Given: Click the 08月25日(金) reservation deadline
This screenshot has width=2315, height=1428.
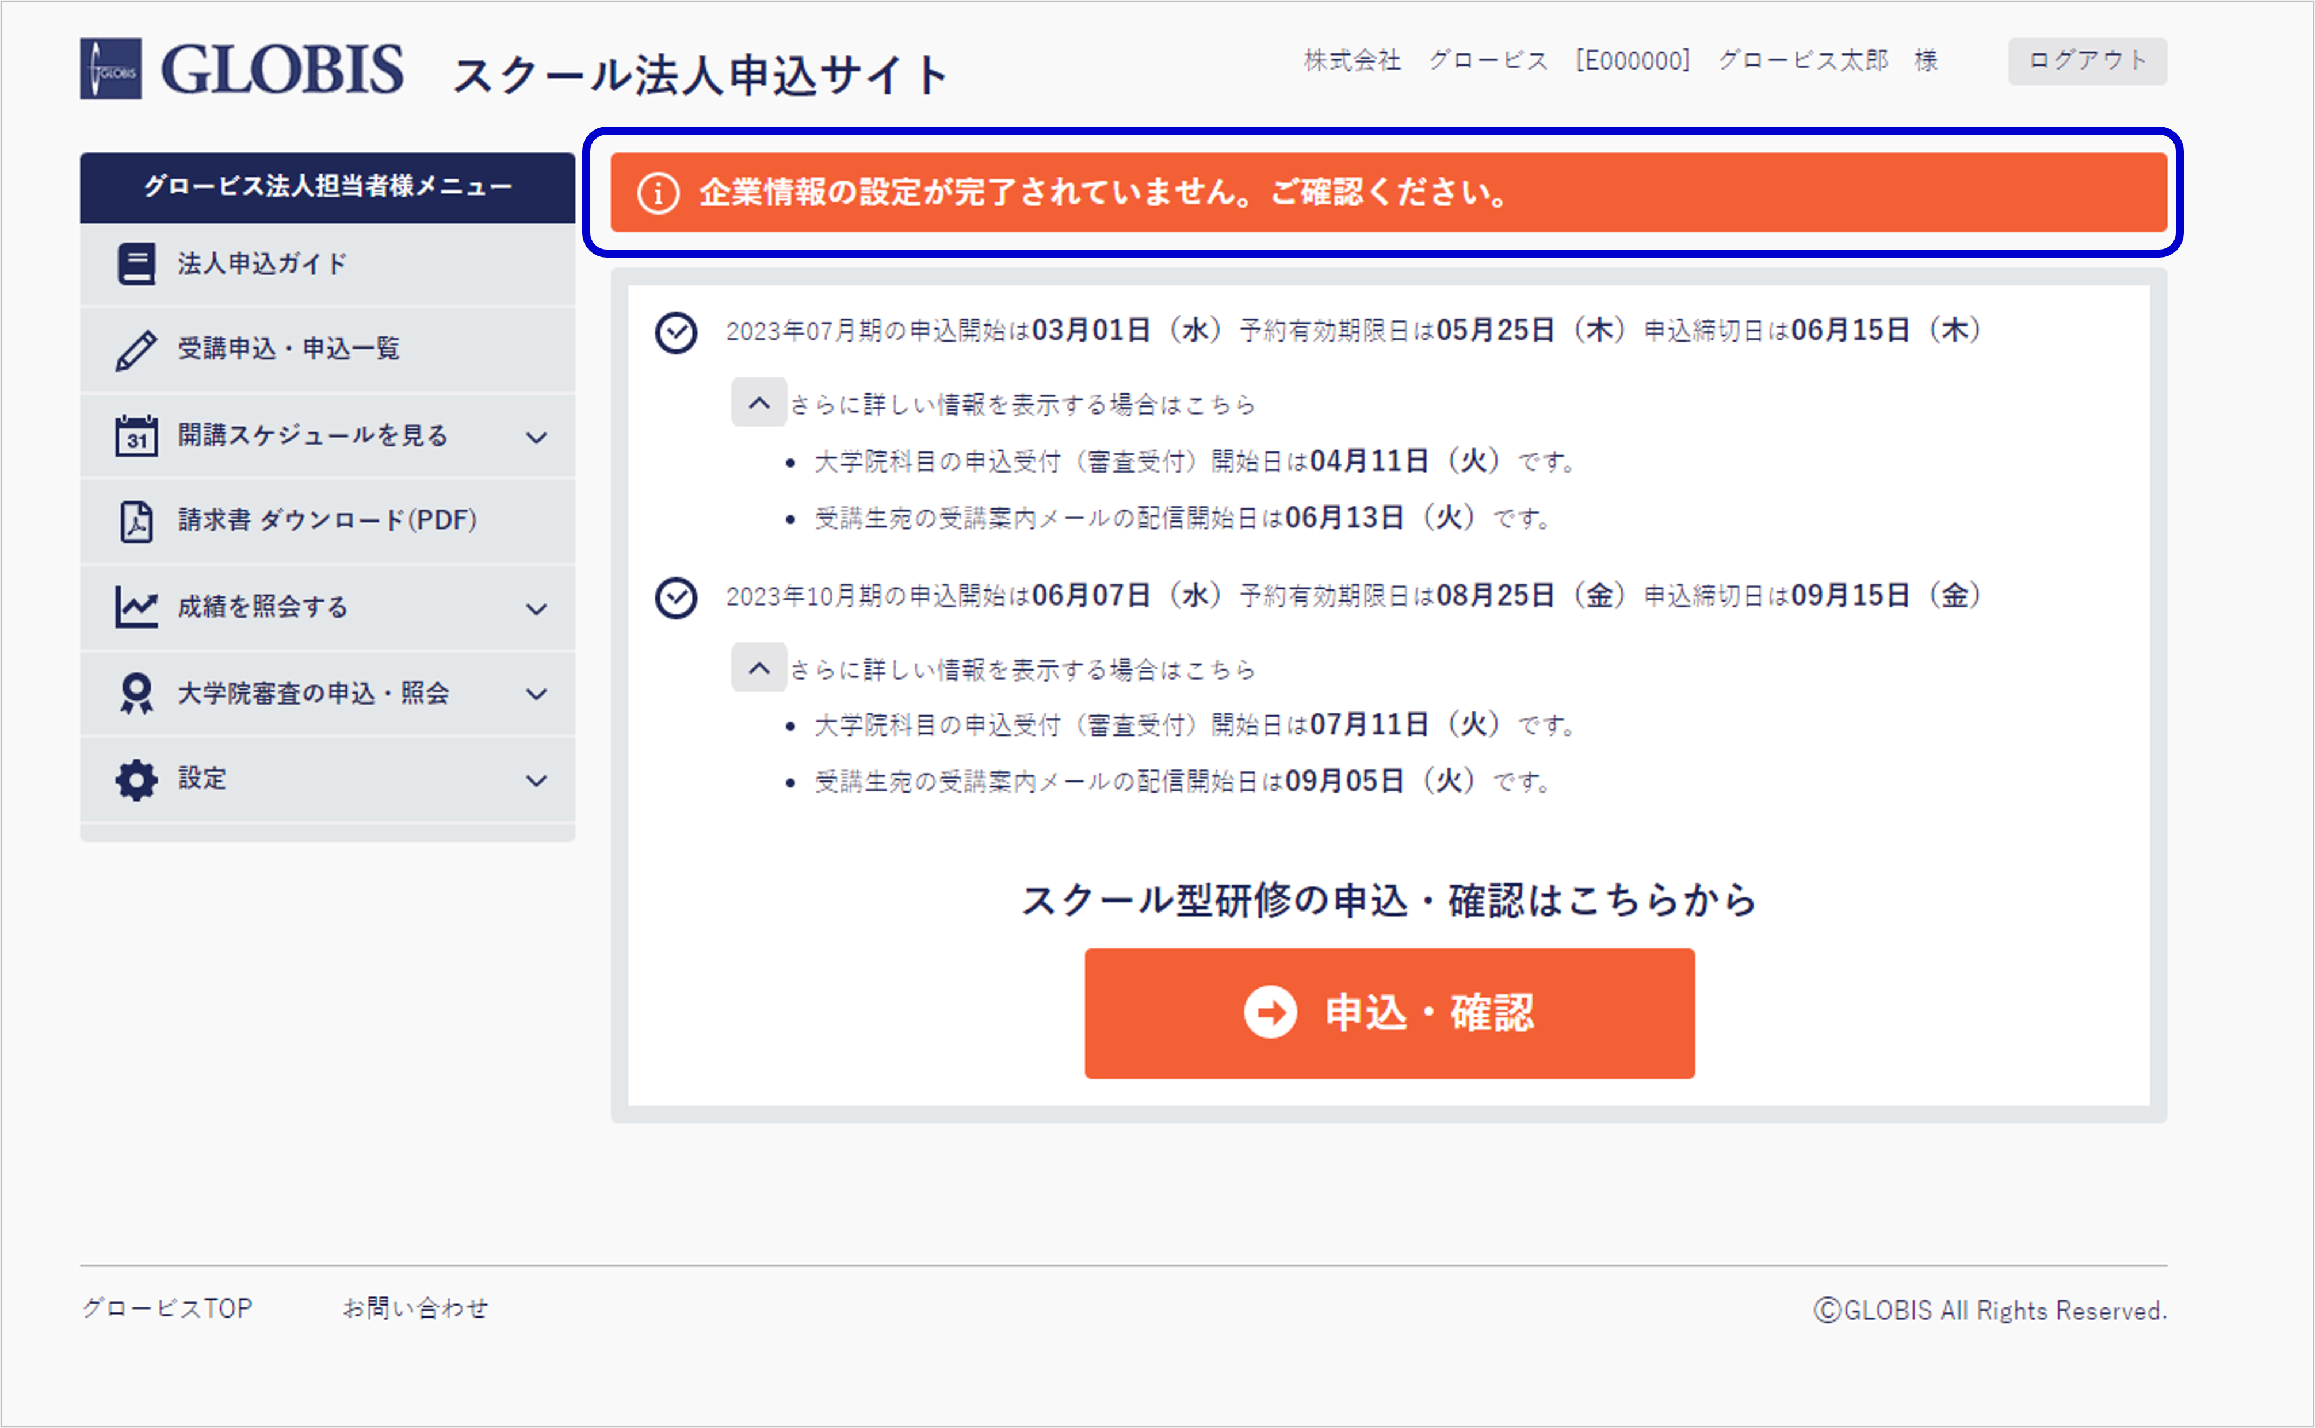Looking at the screenshot, I should (x=1532, y=596).
